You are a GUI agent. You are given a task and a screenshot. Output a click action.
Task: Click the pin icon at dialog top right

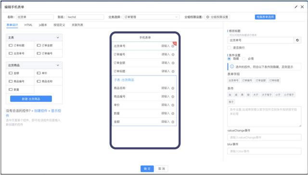296,7
